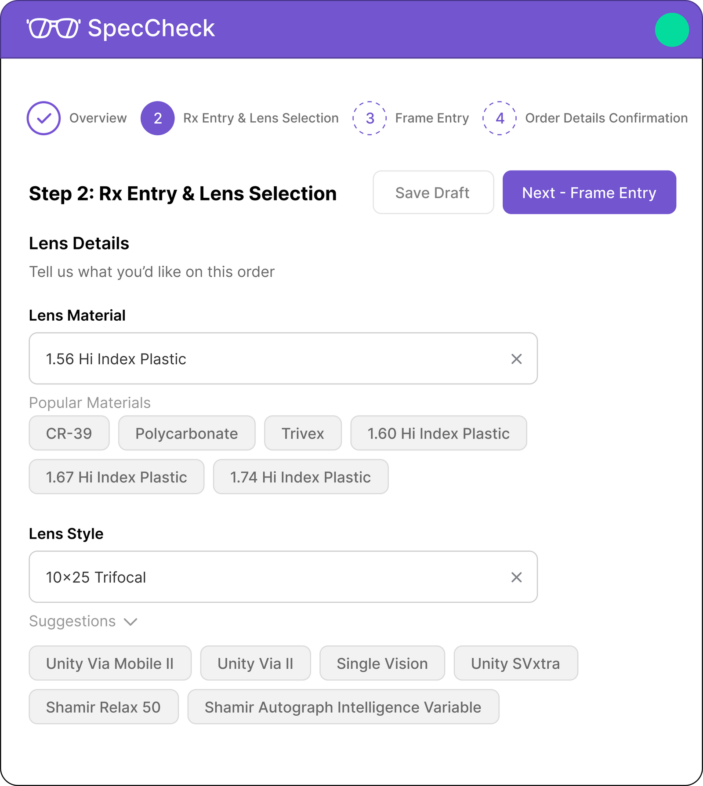Go to Order Details Confirmation step
703x786 pixels.
[x=606, y=118]
